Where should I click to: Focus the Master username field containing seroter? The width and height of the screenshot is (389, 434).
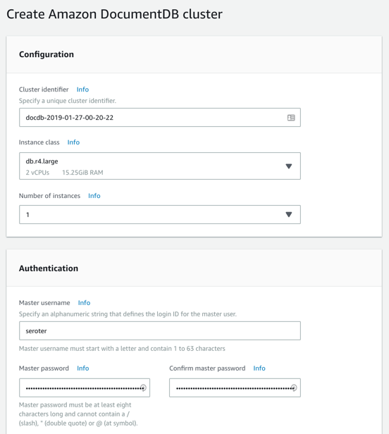[x=160, y=330]
